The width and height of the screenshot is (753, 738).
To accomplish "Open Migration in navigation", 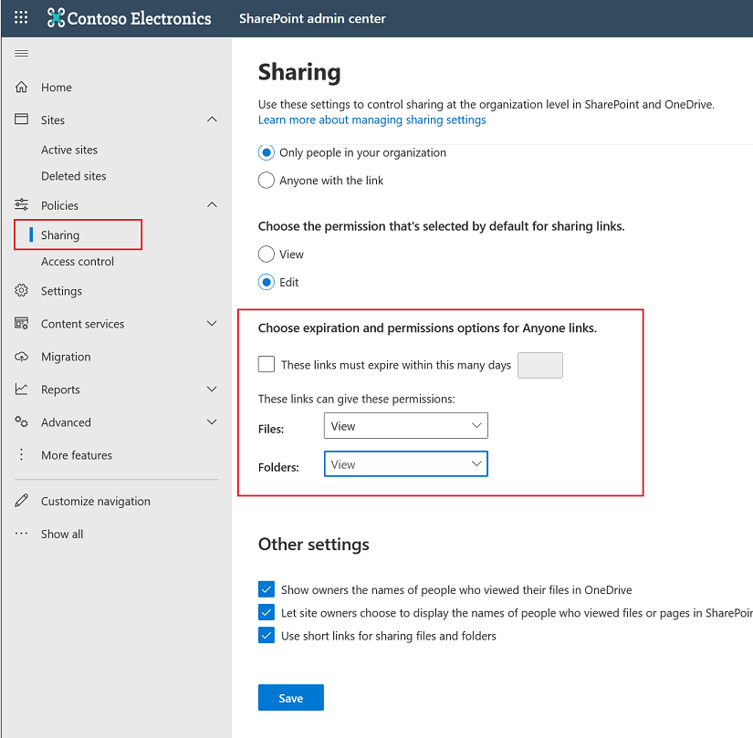I will [x=66, y=357].
